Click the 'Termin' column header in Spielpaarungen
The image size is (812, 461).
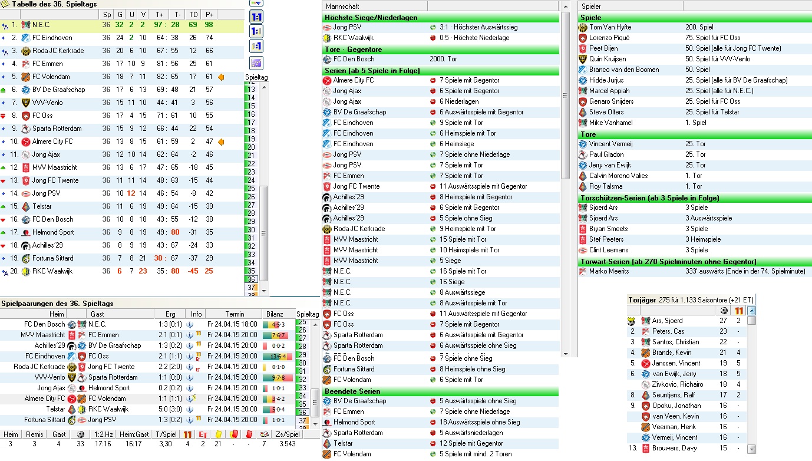click(x=234, y=314)
